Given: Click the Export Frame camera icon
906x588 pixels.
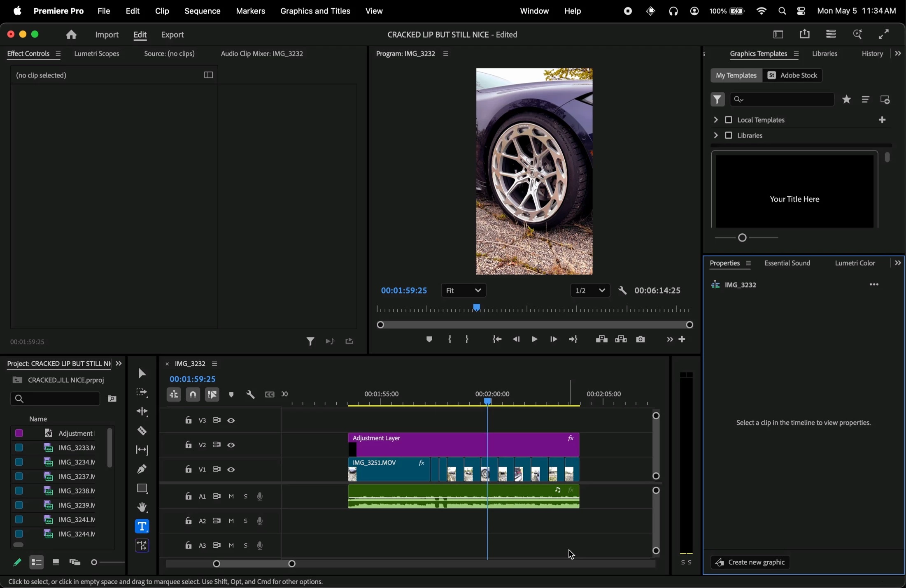Looking at the screenshot, I should pyautogui.click(x=640, y=339).
